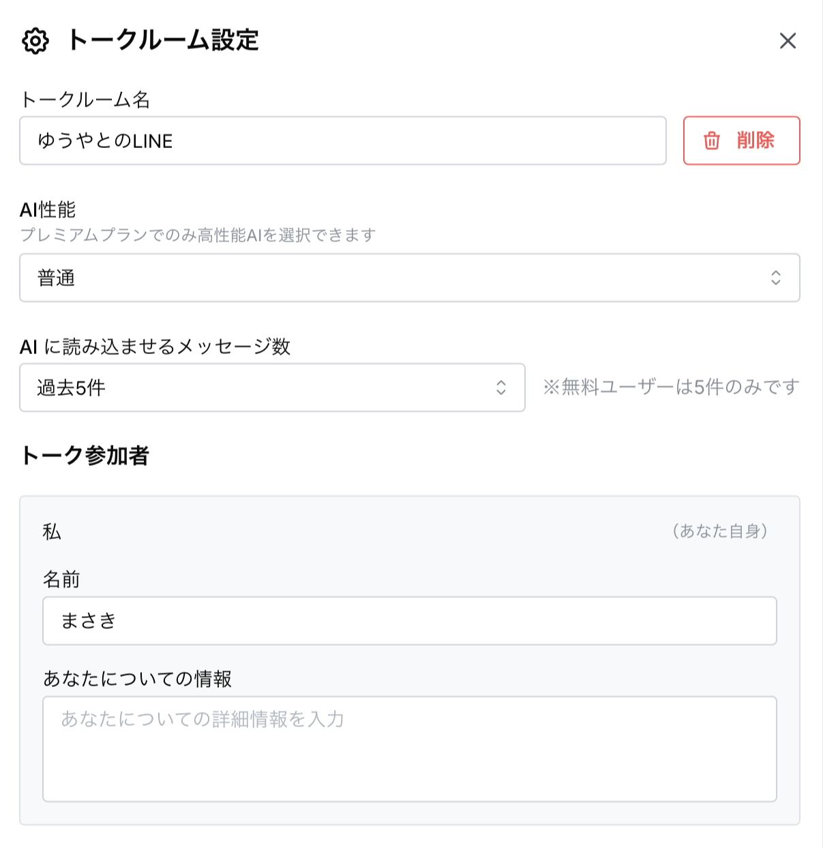Select the 普通 AI performance option box
823x848 pixels.
pyautogui.click(x=410, y=278)
